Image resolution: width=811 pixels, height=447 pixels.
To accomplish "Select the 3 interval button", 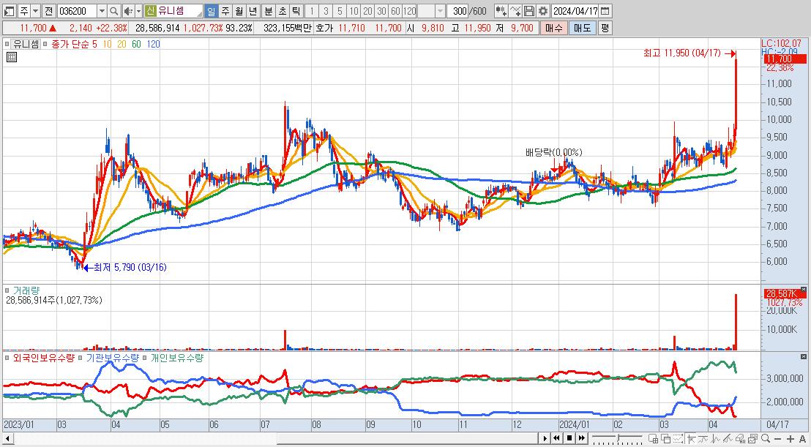I will (x=326, y=11).
